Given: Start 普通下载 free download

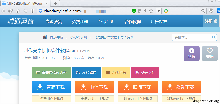Looking at the screenshot, I should (51, 87).
